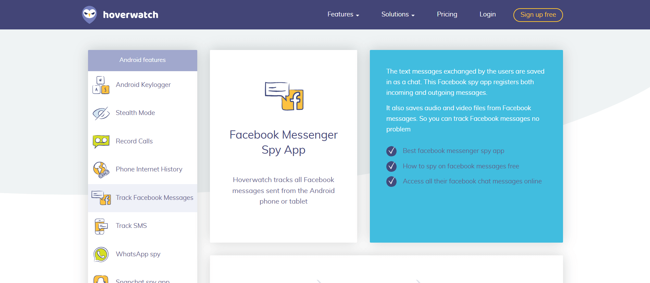This screenshot has width=650, height=283.
Task: Click the text 'How to spy on facebook messages free'
Action: click(461, 166)
